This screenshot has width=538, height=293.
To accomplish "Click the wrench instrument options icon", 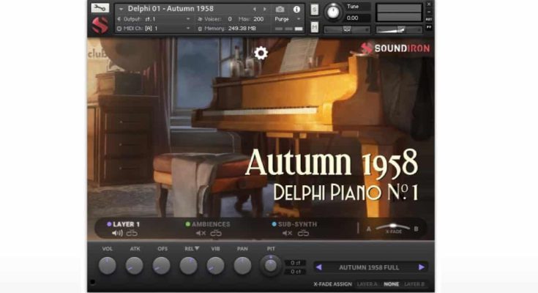I will [x=100, y=8].
